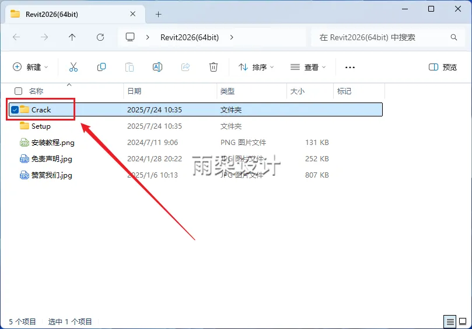Click the Crack folder name text
Image resolution: width=472 pixels, height=329 pixels.
(41, 109)
